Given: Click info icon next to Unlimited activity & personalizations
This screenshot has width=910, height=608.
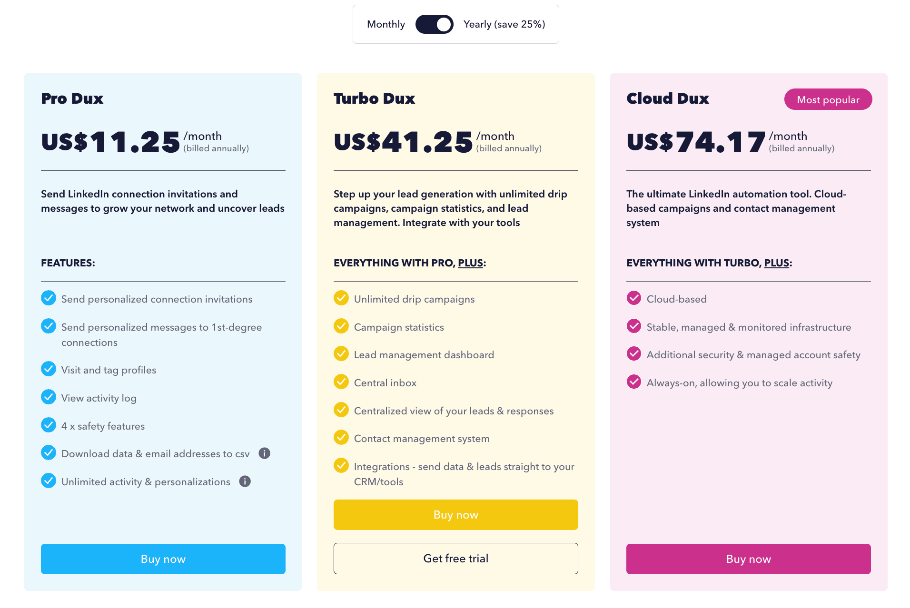Looking at the screenshot, I should click(x=245, y=481).
